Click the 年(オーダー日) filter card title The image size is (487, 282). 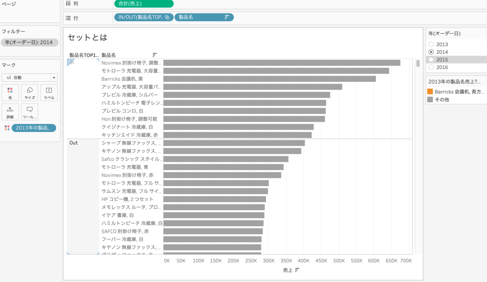point(444,34)
